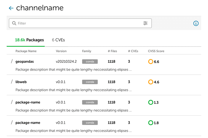Open the libweb package link
The width and height of the screenshot is (208, 138).
pyautogui.click(x=21, y=82)
